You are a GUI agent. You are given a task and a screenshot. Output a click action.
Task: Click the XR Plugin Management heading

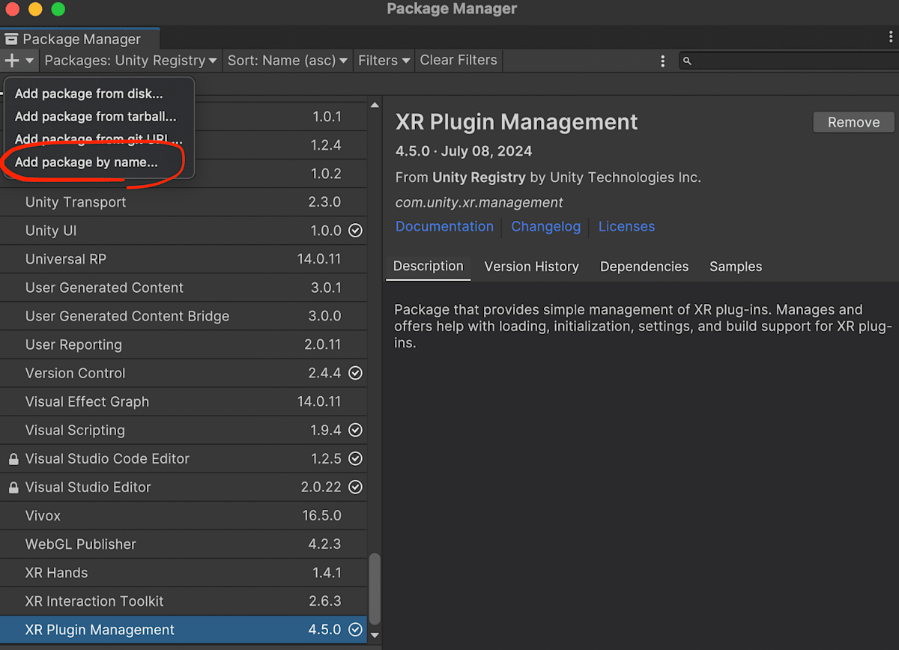coord(516,121)
